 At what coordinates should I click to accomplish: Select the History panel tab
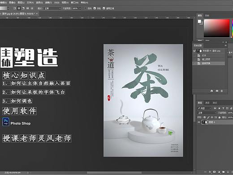click(198, 45)
